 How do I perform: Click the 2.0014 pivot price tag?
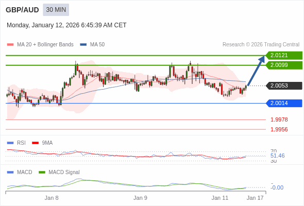pos(284,103)
